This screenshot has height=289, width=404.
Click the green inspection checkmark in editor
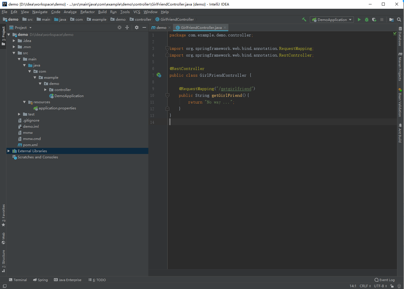[395, 34]
